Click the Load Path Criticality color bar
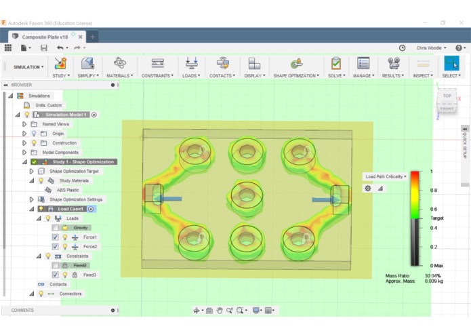Image resolution: width=471 pixels, height=335 pixels. (x=415, y=218)
